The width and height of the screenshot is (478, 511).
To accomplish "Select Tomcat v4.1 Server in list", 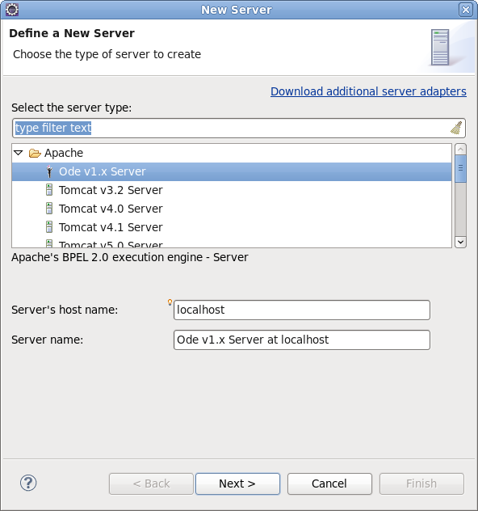I will click(232, 227).
